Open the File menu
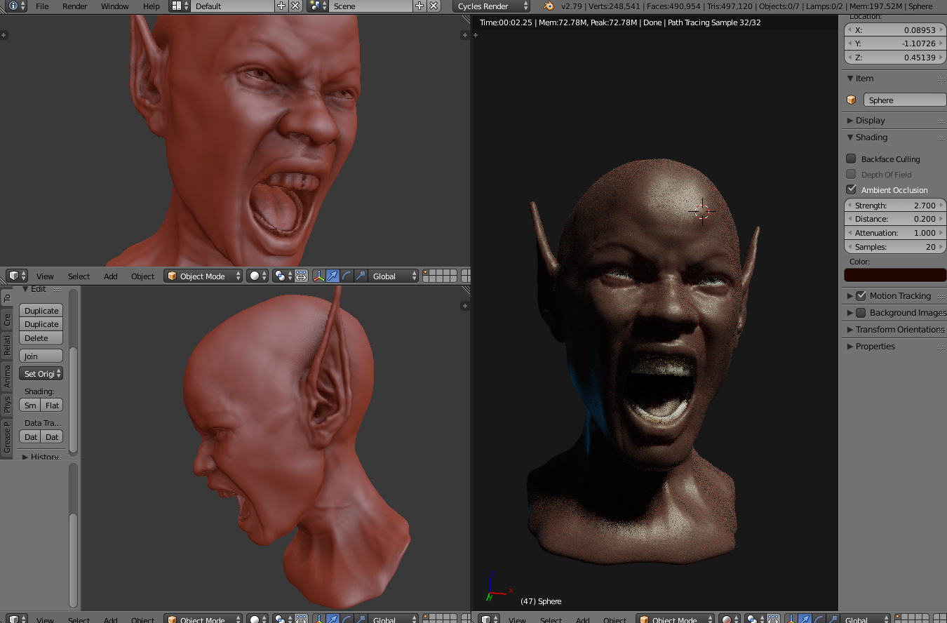The width and height of the screenshot is (947, 623). [x=42, y=6]
